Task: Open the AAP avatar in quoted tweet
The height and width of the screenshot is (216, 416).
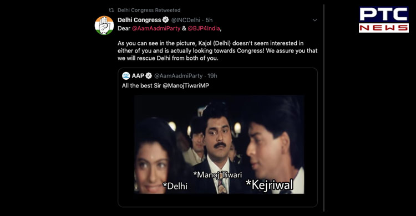Action: 126,76
